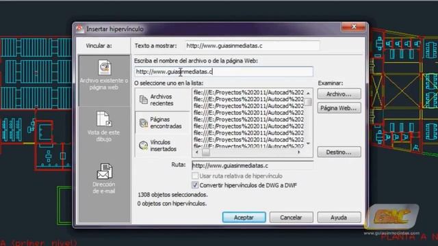Click the Cancelar button
Viewport: 438px width, 246px height.
pos(291,217)
